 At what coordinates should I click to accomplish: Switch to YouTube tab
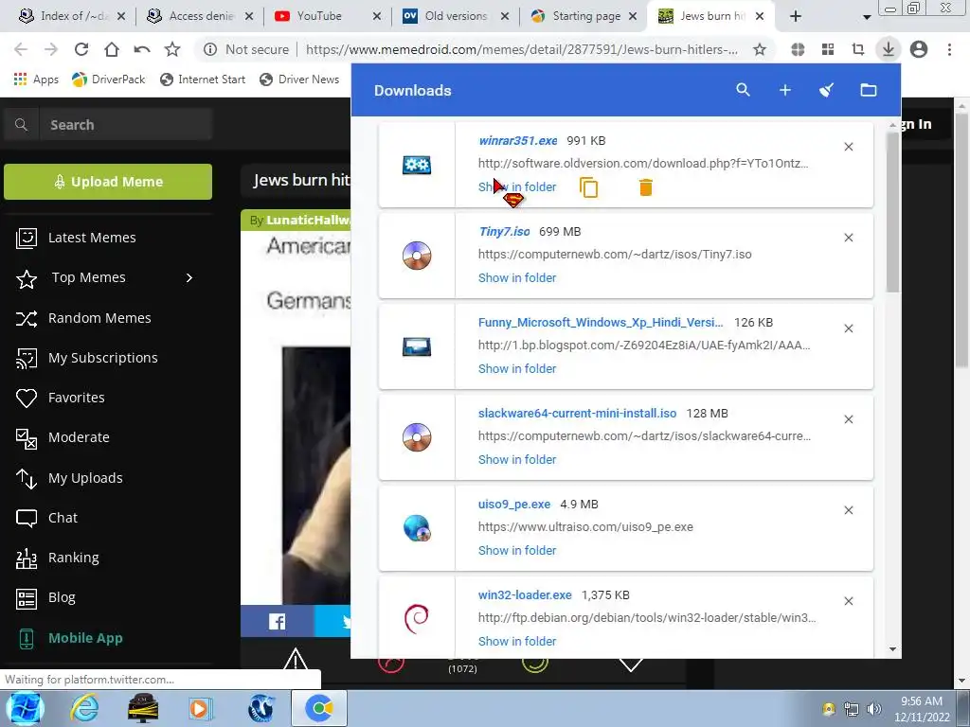point(327,16)
